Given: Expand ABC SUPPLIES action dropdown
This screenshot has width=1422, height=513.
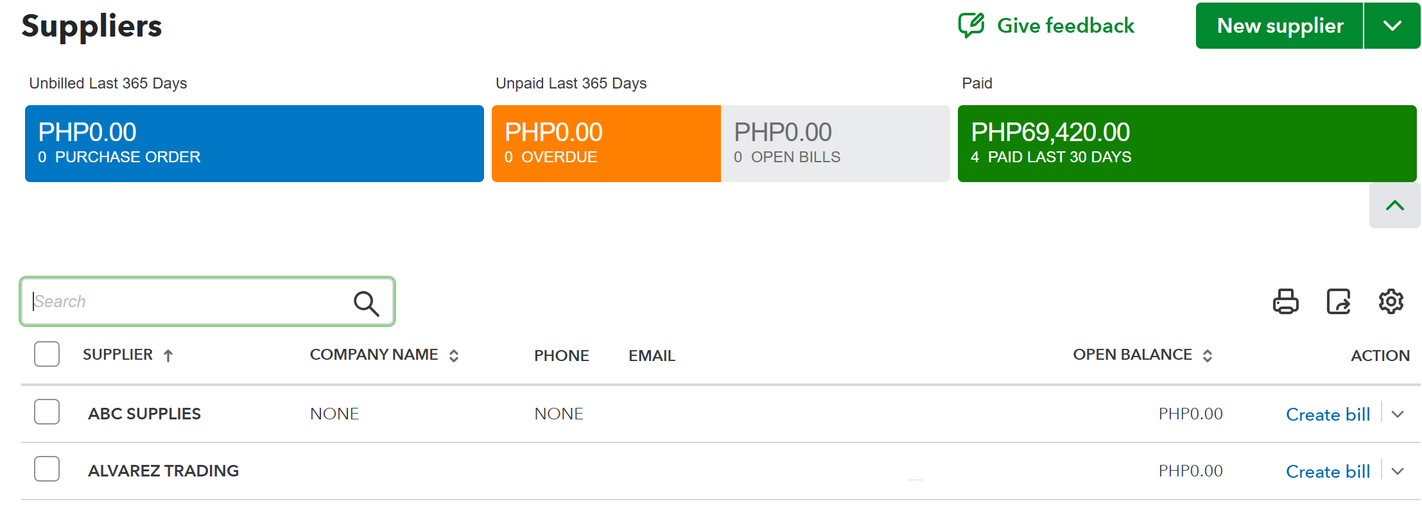Looking at the screenshot, I should click(1398, 414).
